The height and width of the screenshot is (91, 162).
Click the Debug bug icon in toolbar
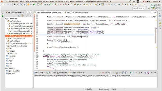tap(45, 5)
